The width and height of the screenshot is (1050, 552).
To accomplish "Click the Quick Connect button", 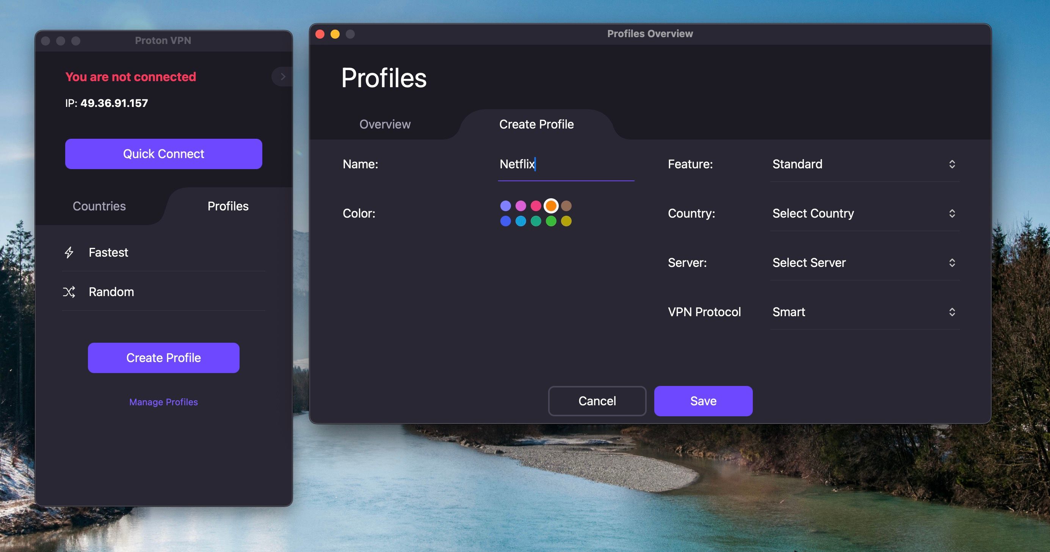I will [163, 154].
